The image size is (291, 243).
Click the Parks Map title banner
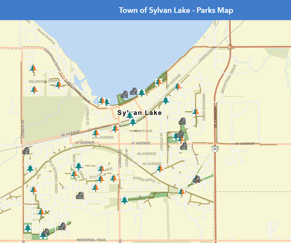click(176, 10)
